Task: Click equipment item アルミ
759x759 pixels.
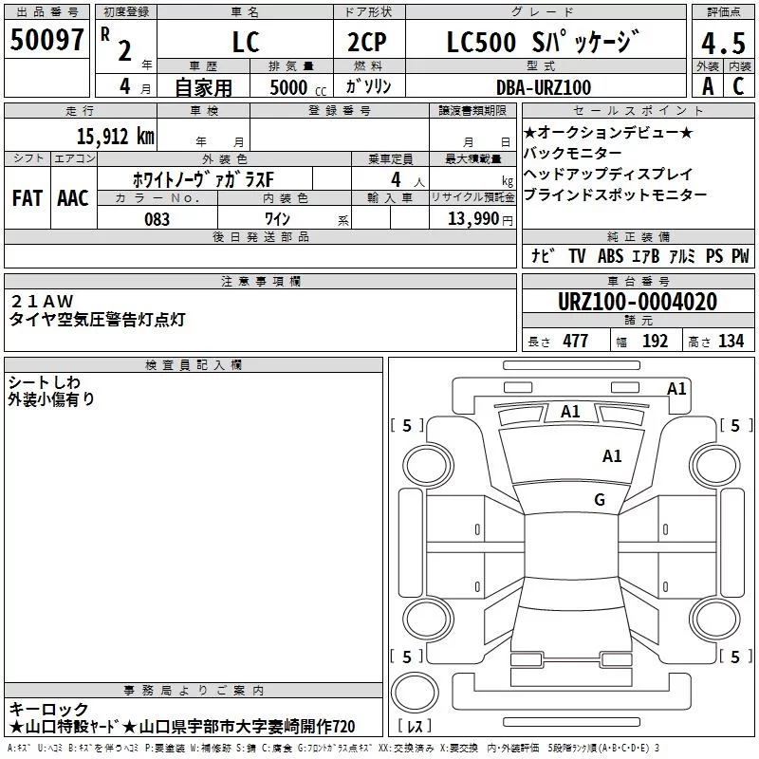Action: pyautogui.click(x=682, y=255)
